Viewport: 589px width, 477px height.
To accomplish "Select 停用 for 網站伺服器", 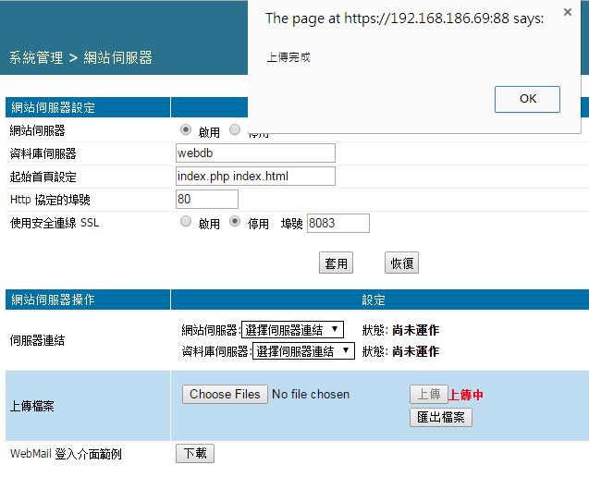I will tap(235, 130).
